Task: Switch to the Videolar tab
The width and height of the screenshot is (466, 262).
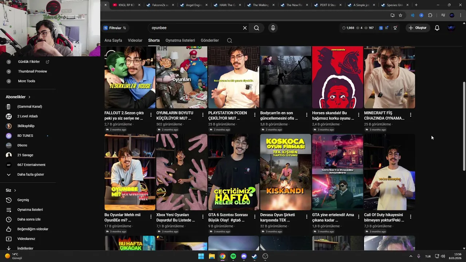Action: click(x=135, y=40)
